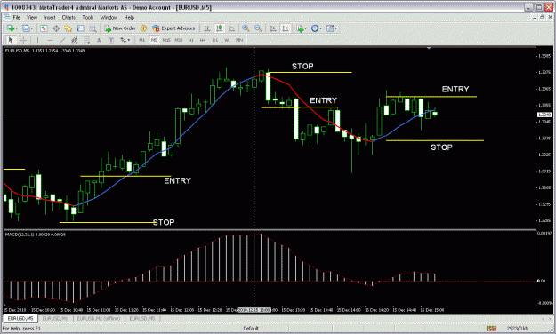Open the Insert menu
The image size is (556, 334).
[50, 17]
